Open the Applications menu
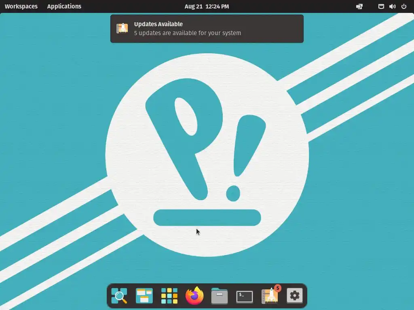Image resolution: width=414 pixels, height=310 pixels. tap(64, 6)
